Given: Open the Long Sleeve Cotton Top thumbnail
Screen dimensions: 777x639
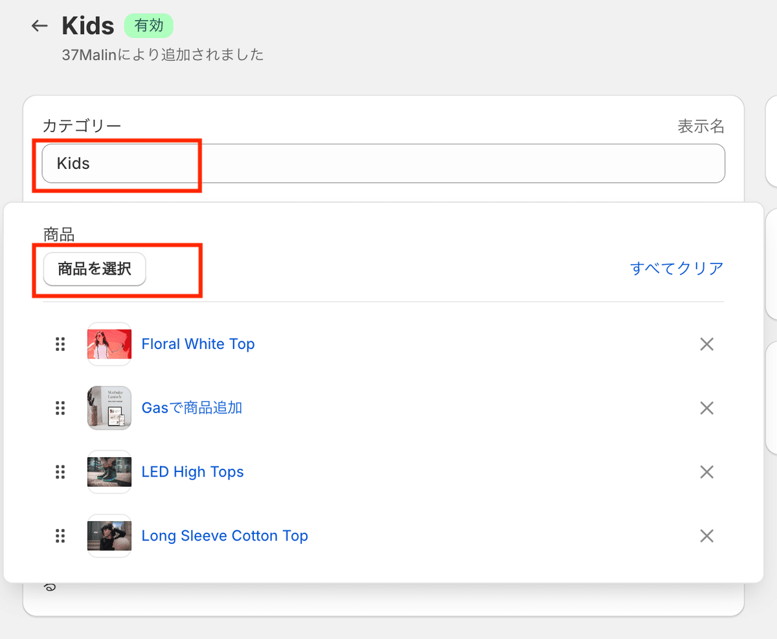Looking at the screenshot, I should [x=109, y=536].
